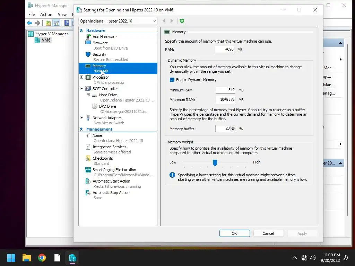Click the Cancel button
The image size is (355, 266).
pos(269,233)
